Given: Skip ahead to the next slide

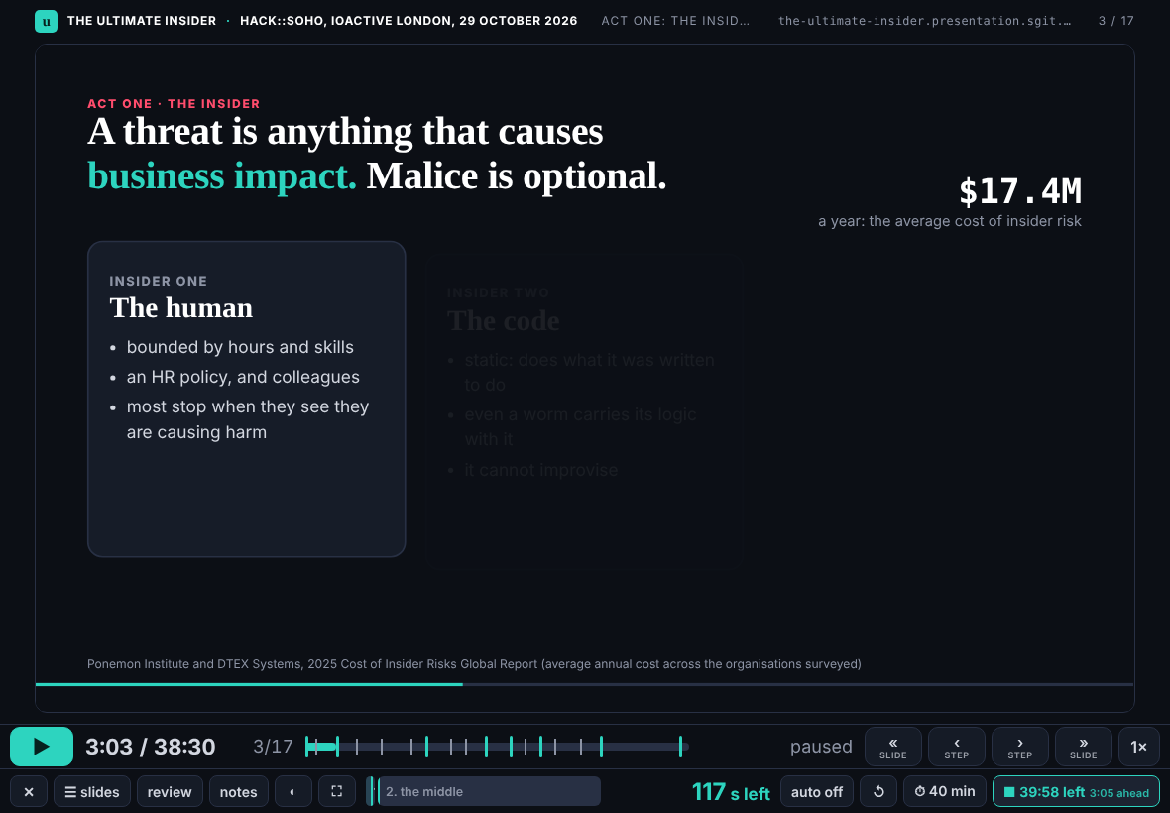Looking at the screenshot, I should point(1084,747).
